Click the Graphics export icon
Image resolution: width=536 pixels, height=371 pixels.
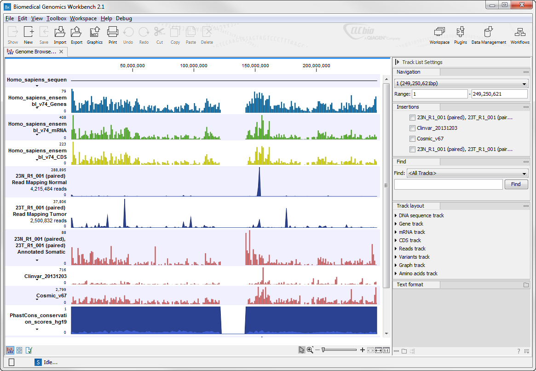[x=94, y=35]
